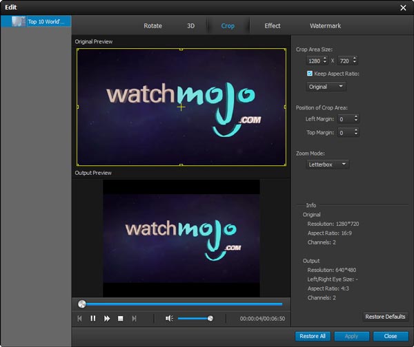Increase crop height with up arrow
This screenshot has height=347, width=414.
[355, 59]
